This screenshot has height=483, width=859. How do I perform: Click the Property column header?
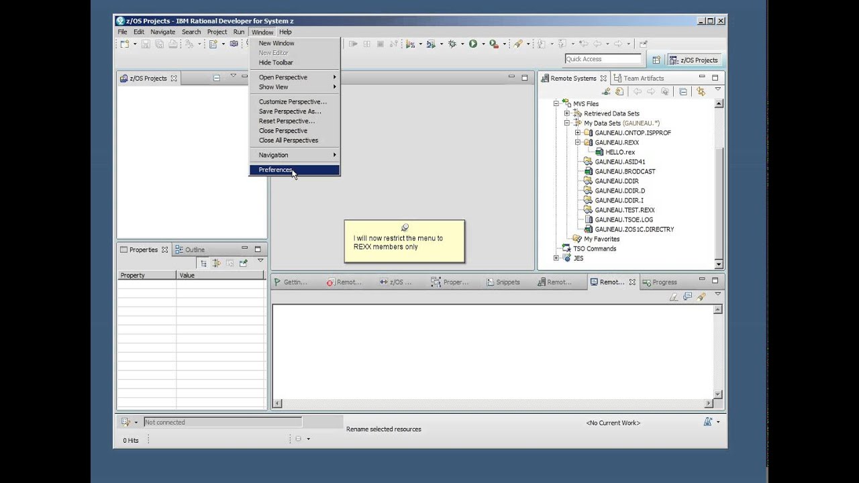pos(147,275)
